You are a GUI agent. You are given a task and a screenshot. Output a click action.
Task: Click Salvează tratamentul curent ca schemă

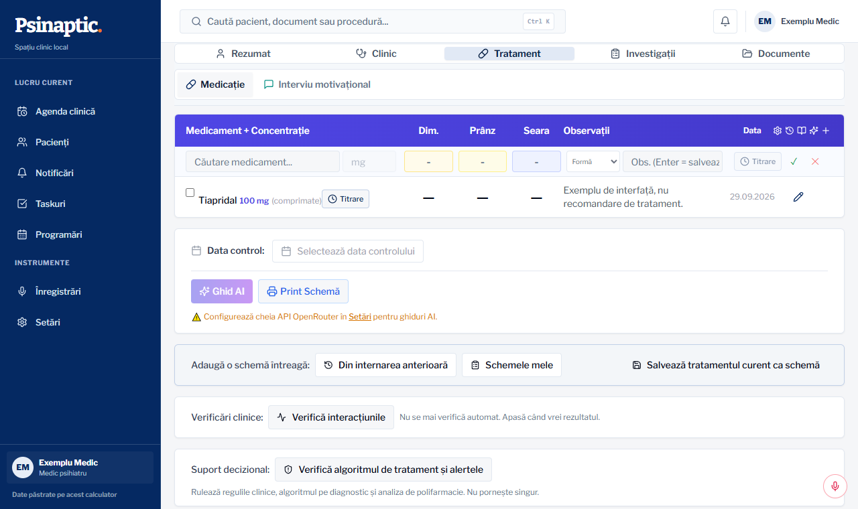pos(726,365)
